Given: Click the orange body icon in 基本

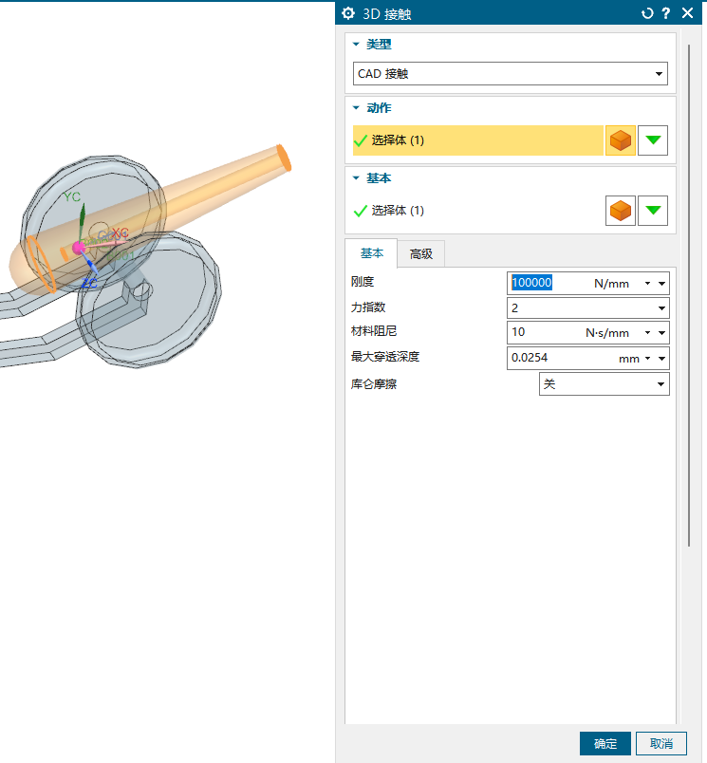Looking at the screenshot, I should point(621,211).
